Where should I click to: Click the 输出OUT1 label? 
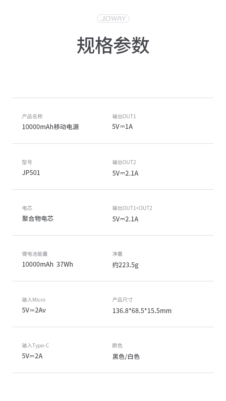[124, 116]
